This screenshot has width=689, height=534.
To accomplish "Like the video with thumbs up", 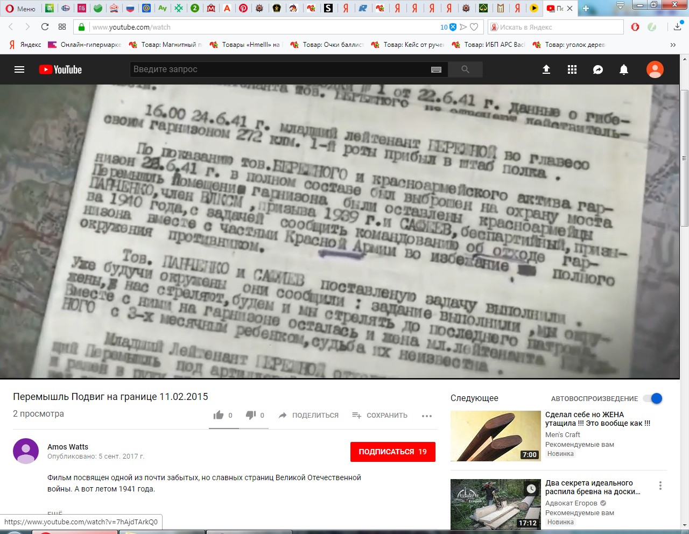I will [219, 415].
